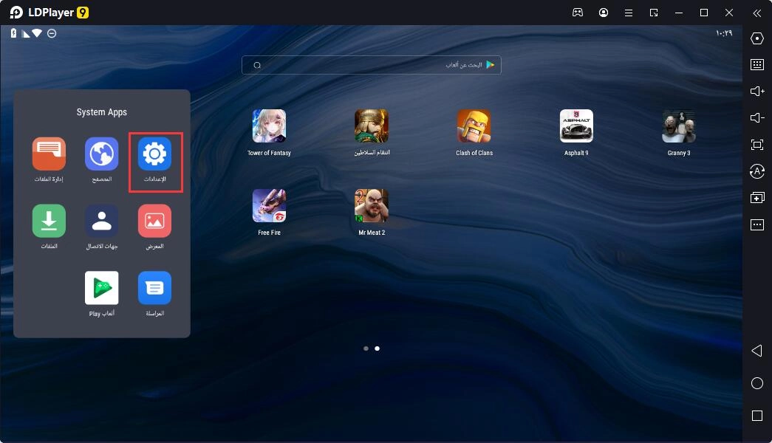Open the user account icon in title bar
The height and width of the screenshot is (443, 772).
(603, 13)
